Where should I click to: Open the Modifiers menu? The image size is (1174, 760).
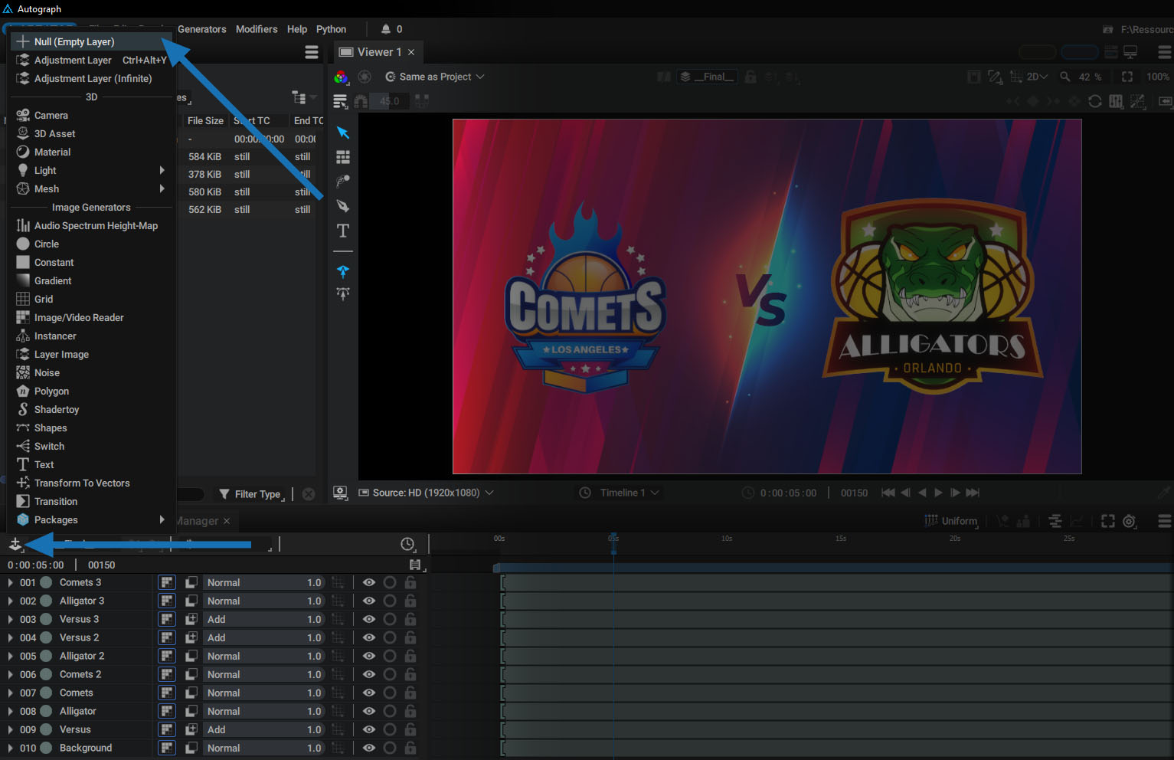click(257, 29)
